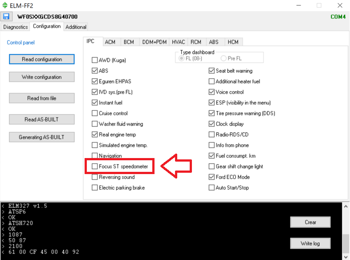Tick the AWD (Kuga) checkbox
Screen dimensions: 350x260
coord(94,60)
